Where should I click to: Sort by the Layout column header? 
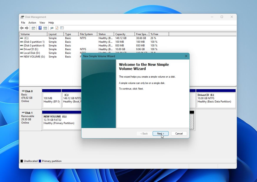coord(56,34)
